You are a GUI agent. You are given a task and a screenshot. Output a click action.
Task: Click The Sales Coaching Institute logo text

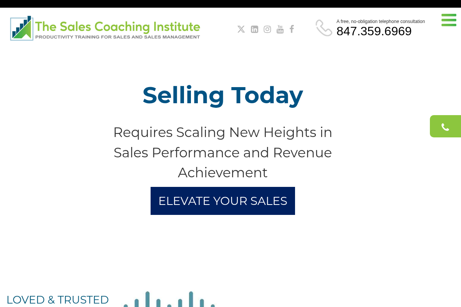pos(118,26)
